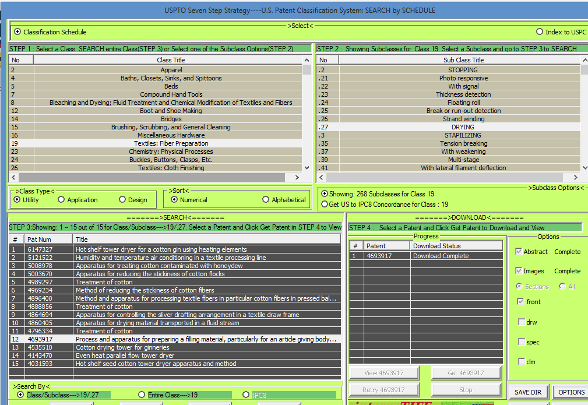
Task: Choose the Utility class type
Action: click(x=17, y=199)
